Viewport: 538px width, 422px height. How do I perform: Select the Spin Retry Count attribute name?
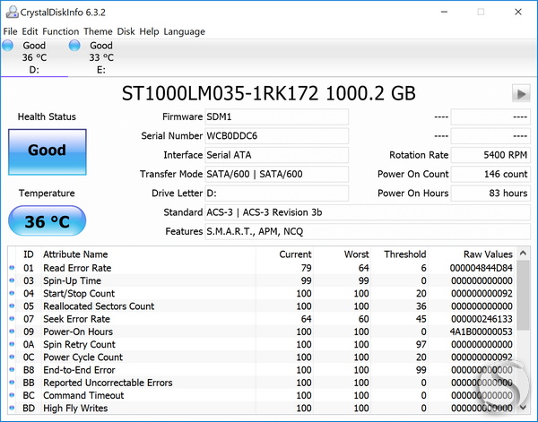tap(79, 344)
